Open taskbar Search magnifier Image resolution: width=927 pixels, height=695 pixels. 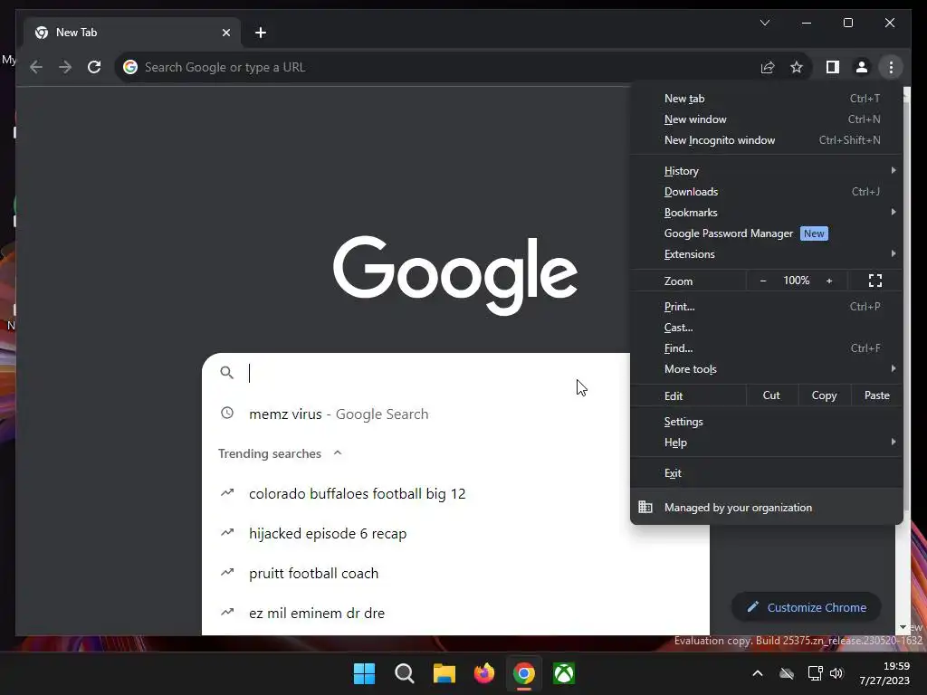point(405,673)
